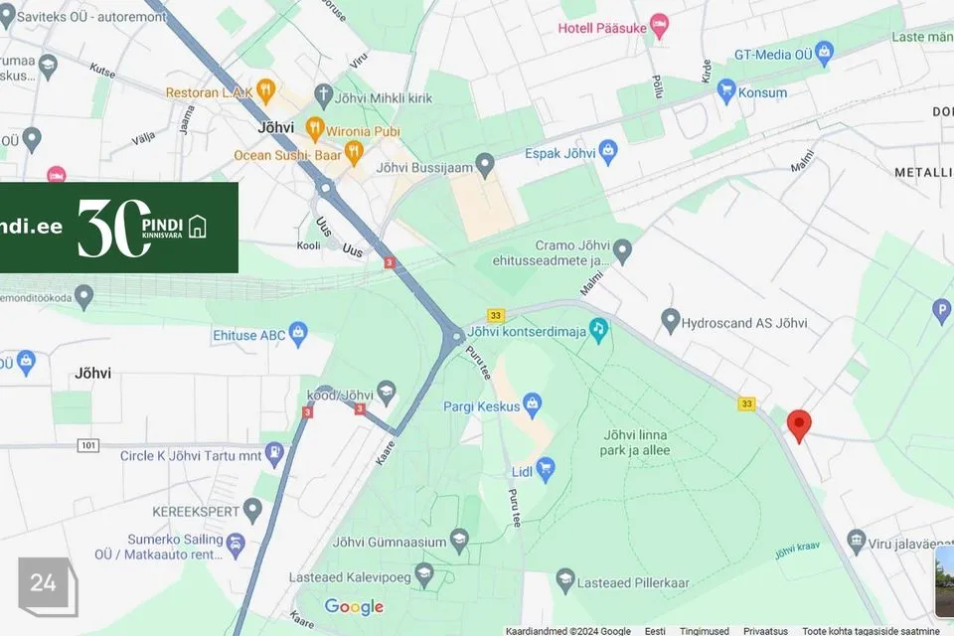Viewport: 954px width, 636px height.
Task: Click the Pindi Kinnisvara logo banner
Action: pos(119,227)
